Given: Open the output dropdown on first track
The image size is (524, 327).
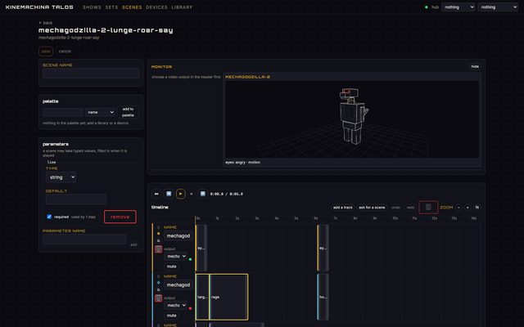Looking at the screenshot, I should [175, 256].
